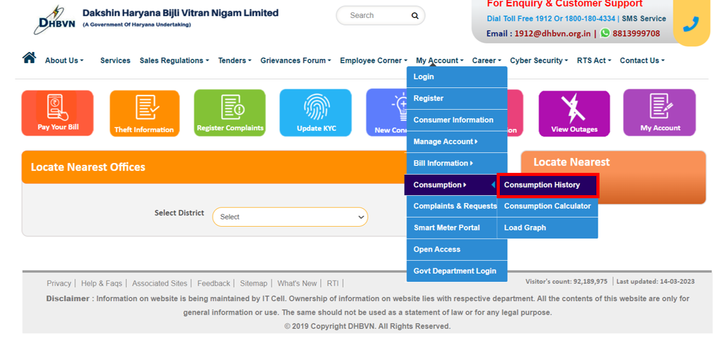Open the Help & Faqs footer link
Image resolution: width=719 pixels, height=342 pixels.
pyautogui.click(x=102, y=284)
